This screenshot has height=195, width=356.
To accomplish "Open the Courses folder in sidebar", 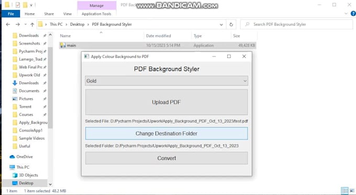I will coord(26,114).
